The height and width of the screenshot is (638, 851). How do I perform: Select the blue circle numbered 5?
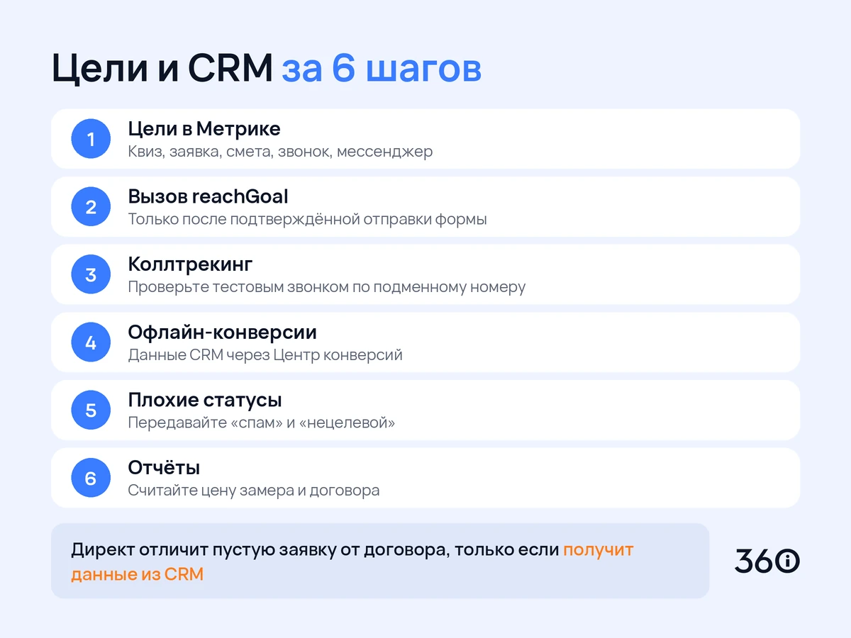[91, 410]
